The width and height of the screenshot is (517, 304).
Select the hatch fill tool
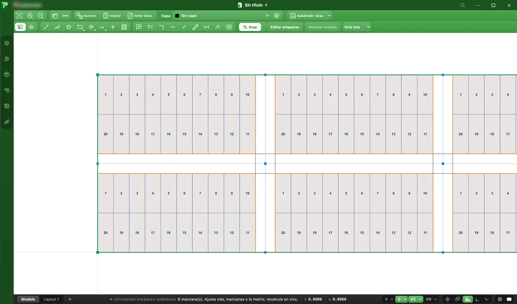click(x=124, y=27)
